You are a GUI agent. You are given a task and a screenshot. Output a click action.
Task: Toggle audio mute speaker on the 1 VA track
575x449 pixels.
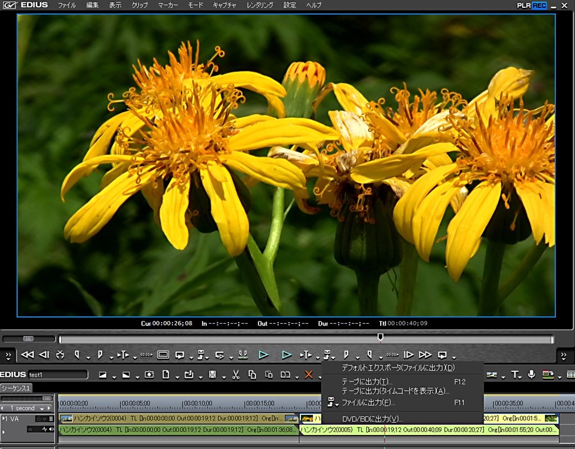pos(51,429)
